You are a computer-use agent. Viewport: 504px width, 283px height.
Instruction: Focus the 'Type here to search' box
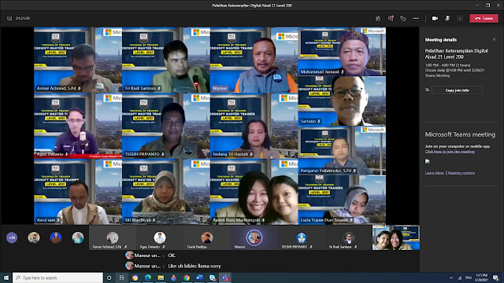(x=57, y=277)
